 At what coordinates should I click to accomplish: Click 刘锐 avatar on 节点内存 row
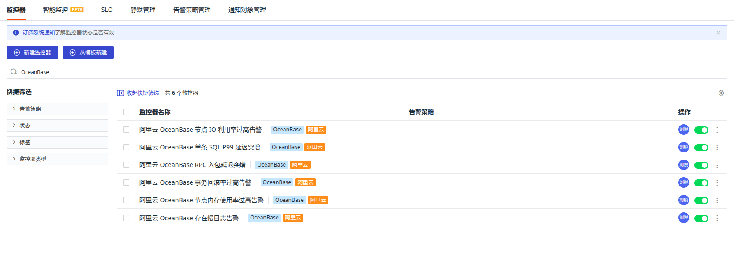684,200
